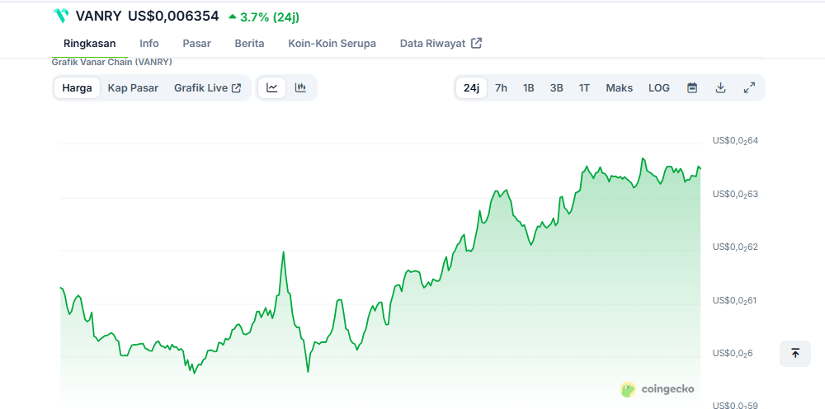Select the 24j time range

coord(471,87)
